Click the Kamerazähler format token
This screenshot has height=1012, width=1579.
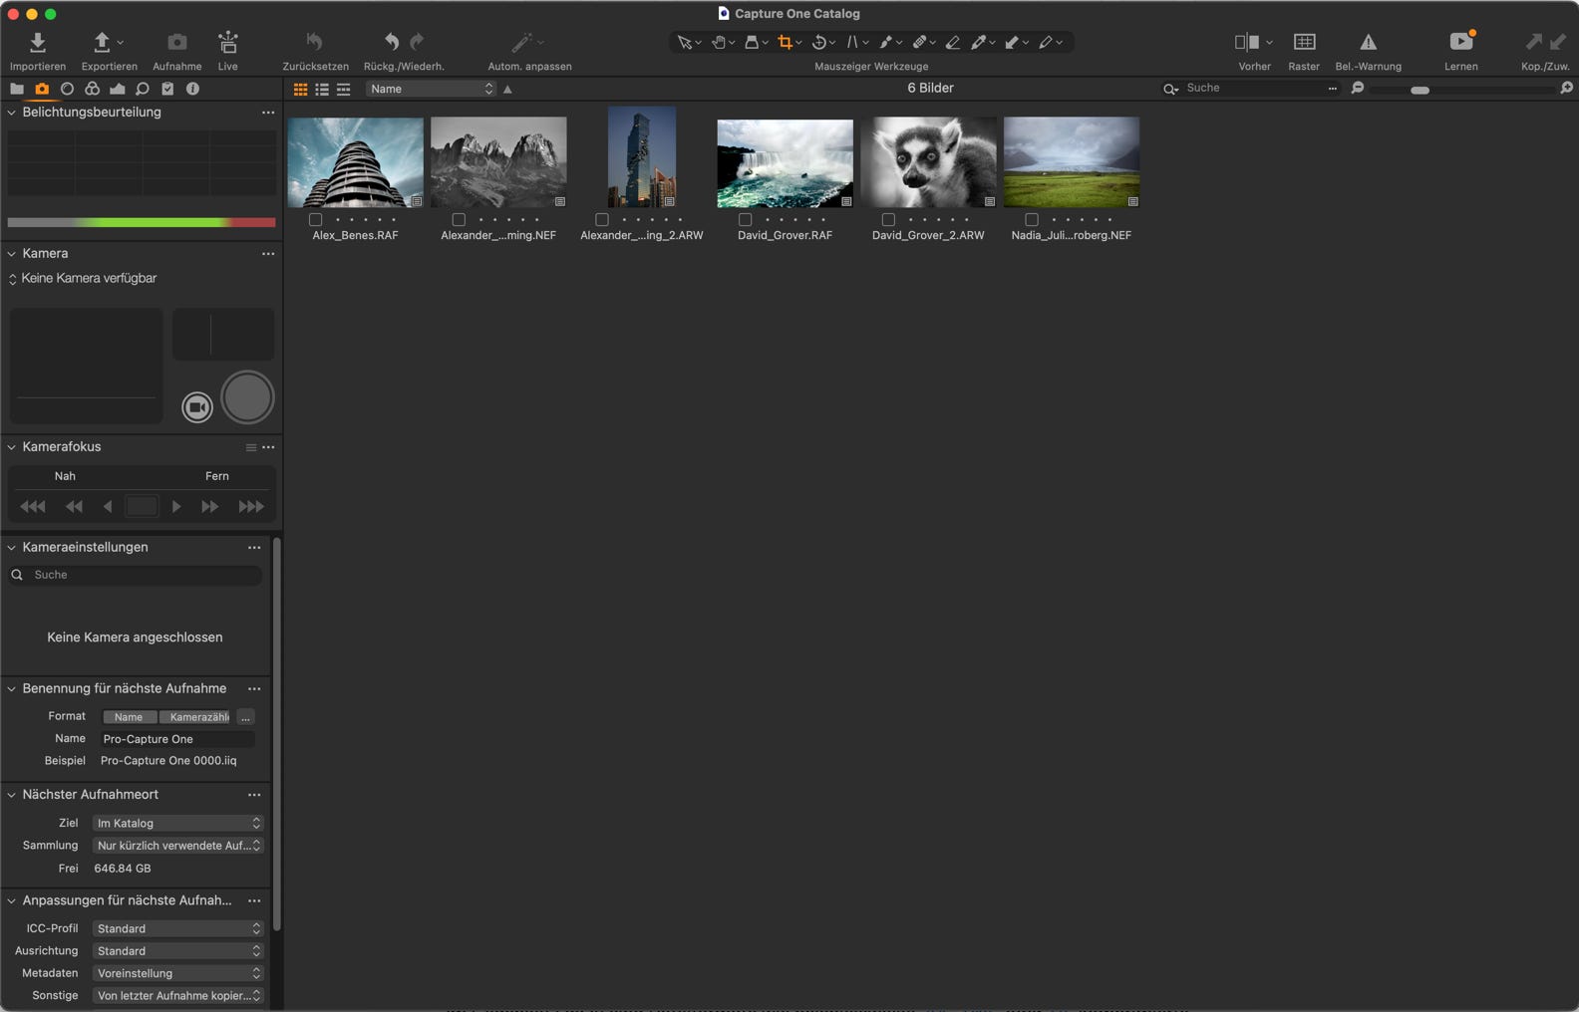point(197,717)
